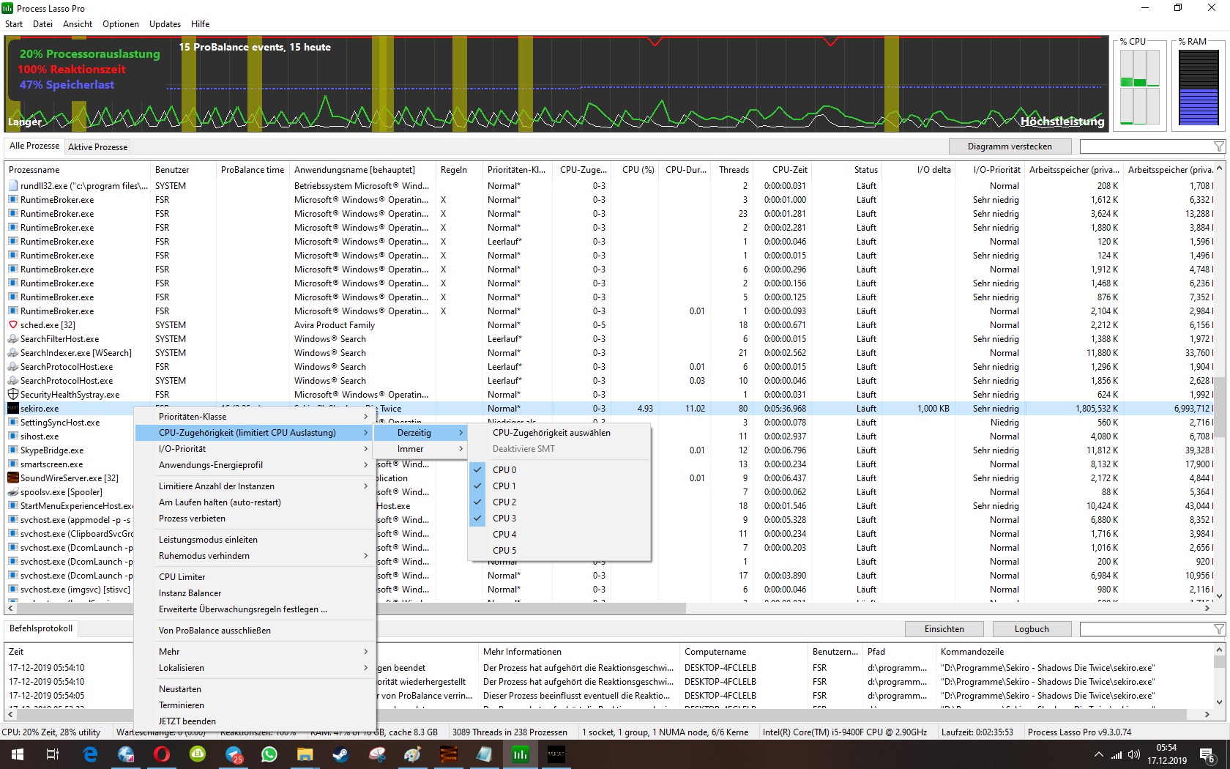This screenshot has height=769, width=1230.
Task: Select CPU Limiter from context menu
Action: (254, 577)
